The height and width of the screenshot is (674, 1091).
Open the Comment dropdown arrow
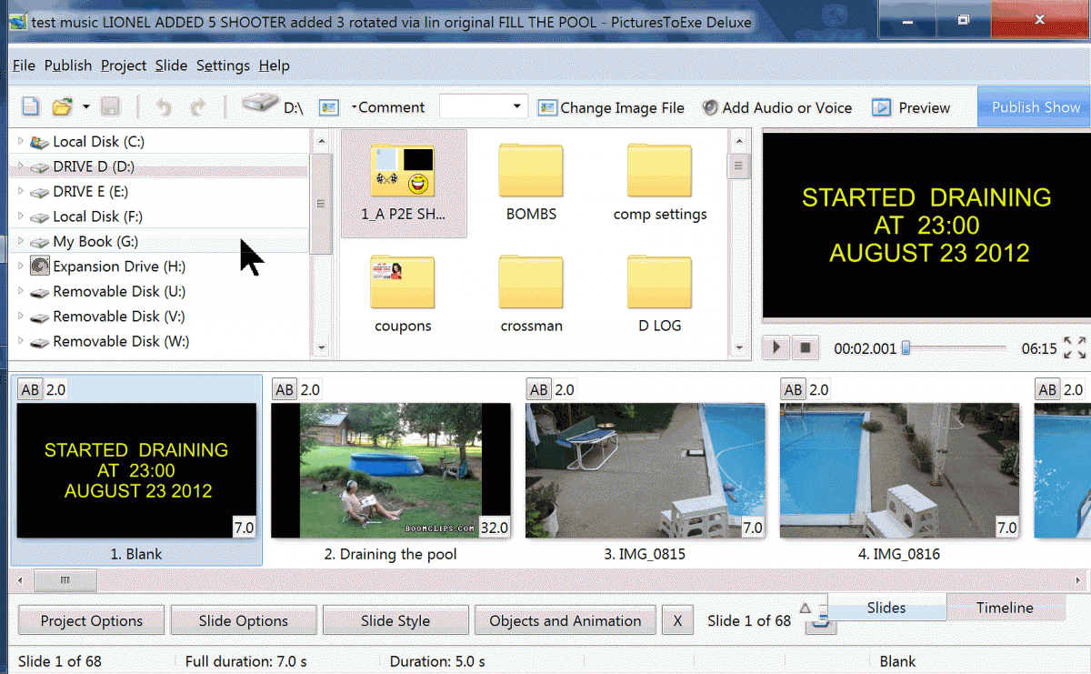[354, 107]
